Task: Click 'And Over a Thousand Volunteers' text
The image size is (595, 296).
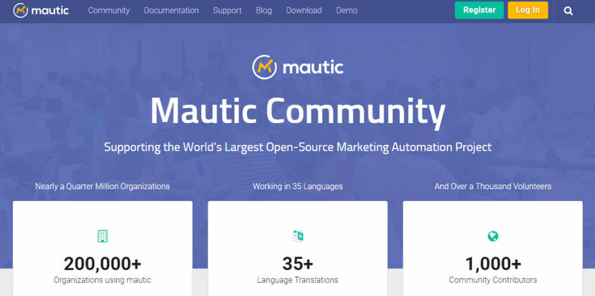Action: tap(493, 186)
